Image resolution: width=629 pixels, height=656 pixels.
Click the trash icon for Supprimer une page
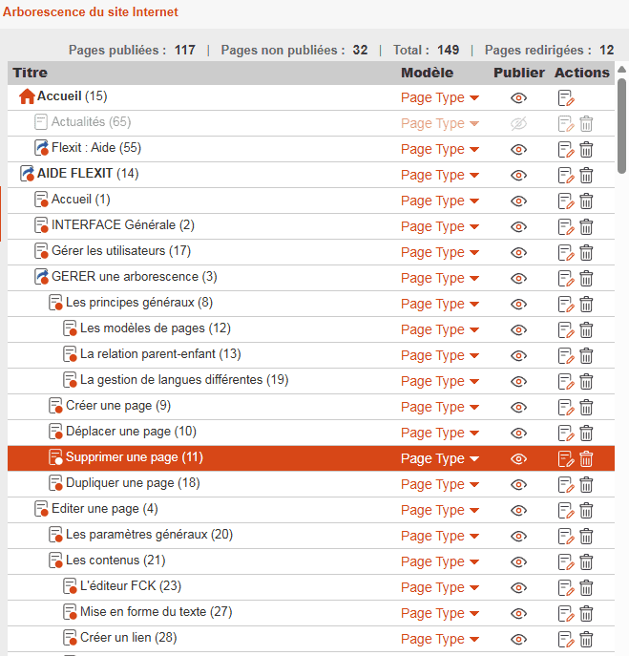coord(587,458)
